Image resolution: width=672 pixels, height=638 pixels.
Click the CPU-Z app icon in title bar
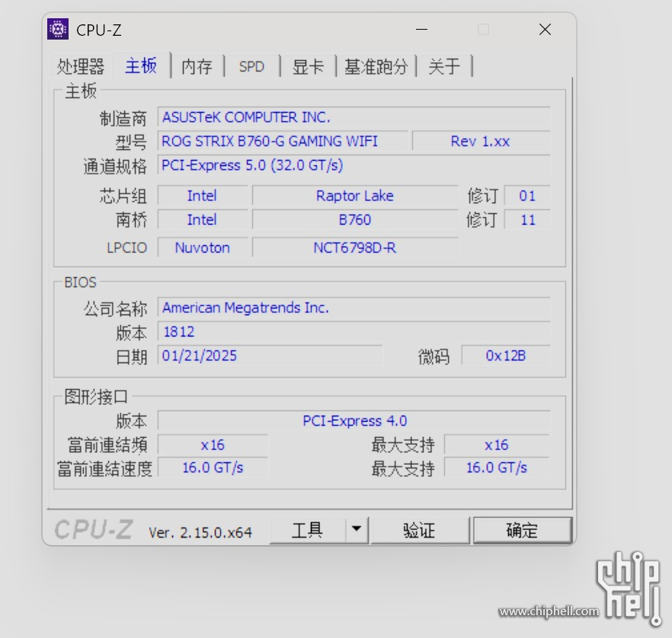(58, 29)
